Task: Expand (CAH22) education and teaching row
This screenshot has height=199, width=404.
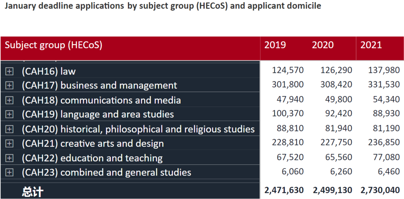Action: [9, 158]
